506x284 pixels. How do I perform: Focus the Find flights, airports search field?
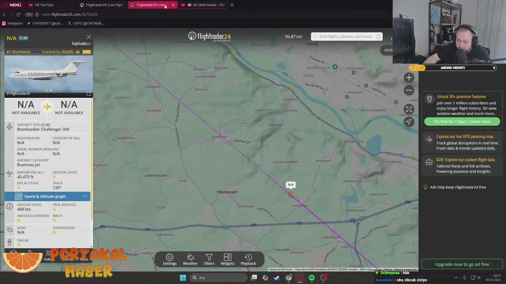coord(347,36)
